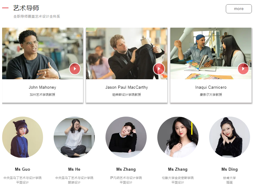Select the 伦敦大学 Ms Zhang portrait
The image size is (254, 188).
coord(178,137)
